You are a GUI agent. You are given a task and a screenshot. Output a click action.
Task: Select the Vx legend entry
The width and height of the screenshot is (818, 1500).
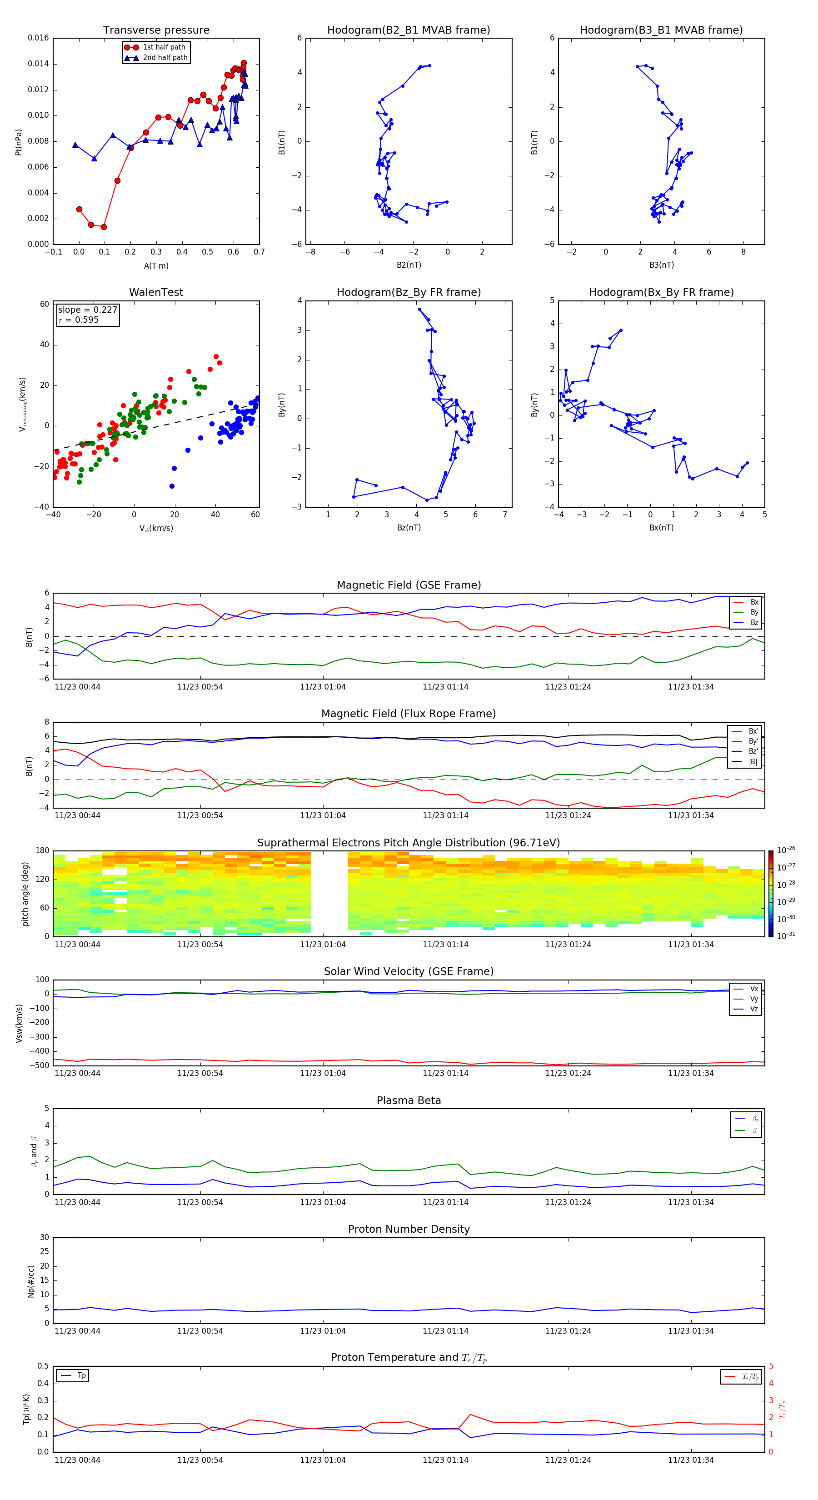click(746, 989)
